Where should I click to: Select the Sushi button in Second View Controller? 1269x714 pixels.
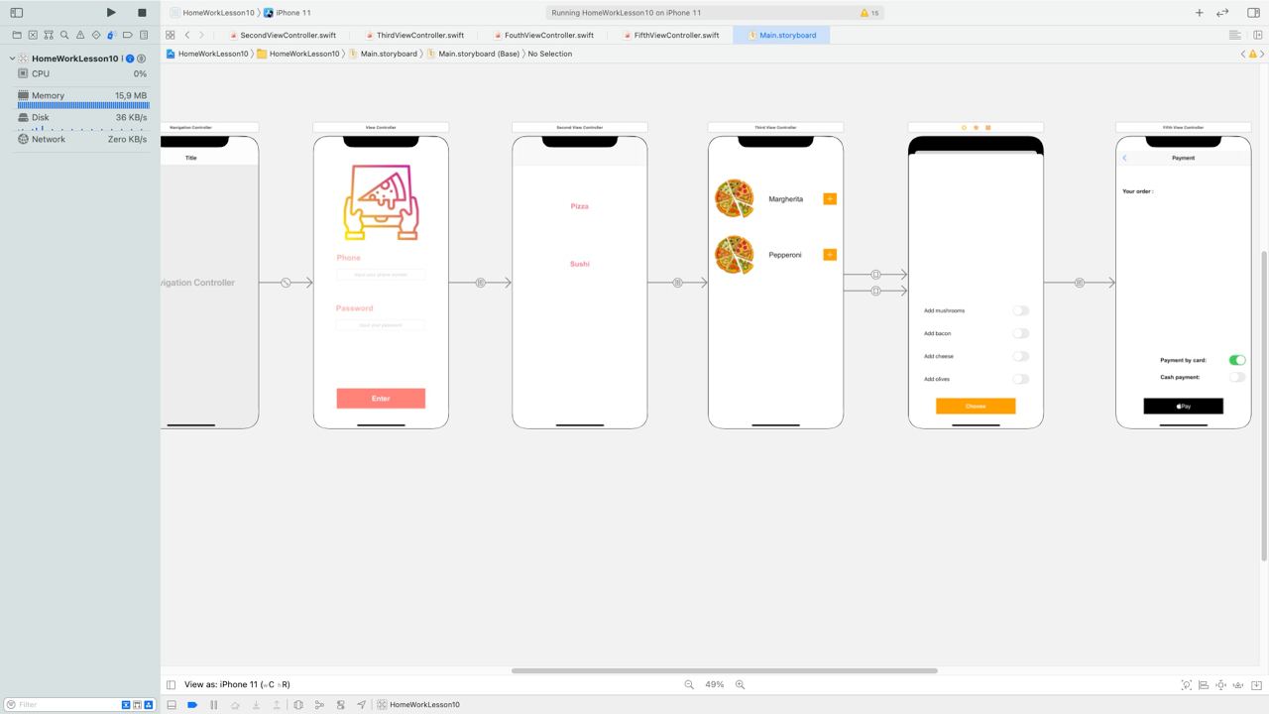580,264
